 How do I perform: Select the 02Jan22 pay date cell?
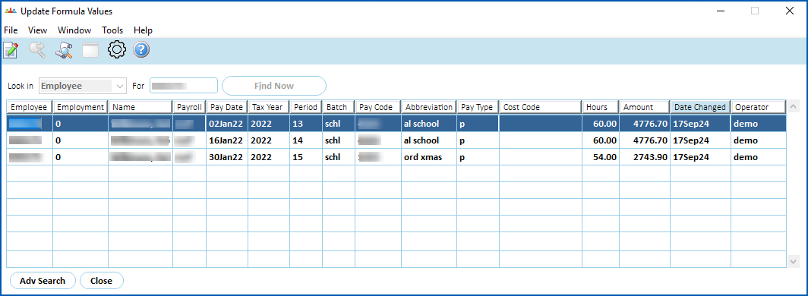[227, 124]
